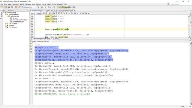Viewport: 192px width, 108px height.
Task: Click the Find Selection magnifier icon in editor toolbar
Action: [x=54, y=13]
